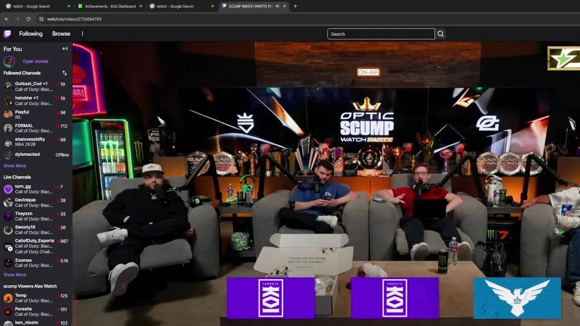The width and height of the screenshot is (580, 326).
Task: Open Outkast_Cod channel avatar
Action: [8, 86]
